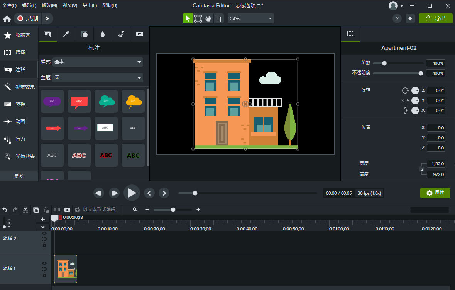Click the scissors Cut icon on timeline
This screenshot has width=455, height=290.
25,210
